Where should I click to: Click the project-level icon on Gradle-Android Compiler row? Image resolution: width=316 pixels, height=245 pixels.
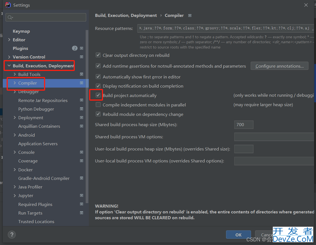82,178
